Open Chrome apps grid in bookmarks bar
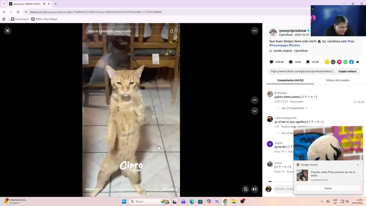The width and height of the screenshot is (366, 206). pyautogui.click(x=4, y=19)
